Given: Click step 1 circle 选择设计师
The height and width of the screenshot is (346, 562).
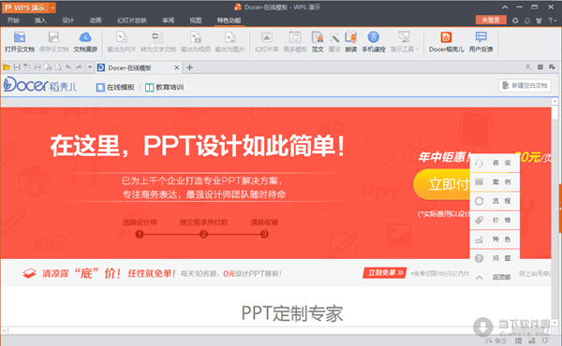Looking at the screenshot, I should click(140, 235).
